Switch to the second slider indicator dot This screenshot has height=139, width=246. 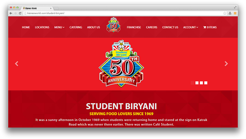(x=197, y=83)
